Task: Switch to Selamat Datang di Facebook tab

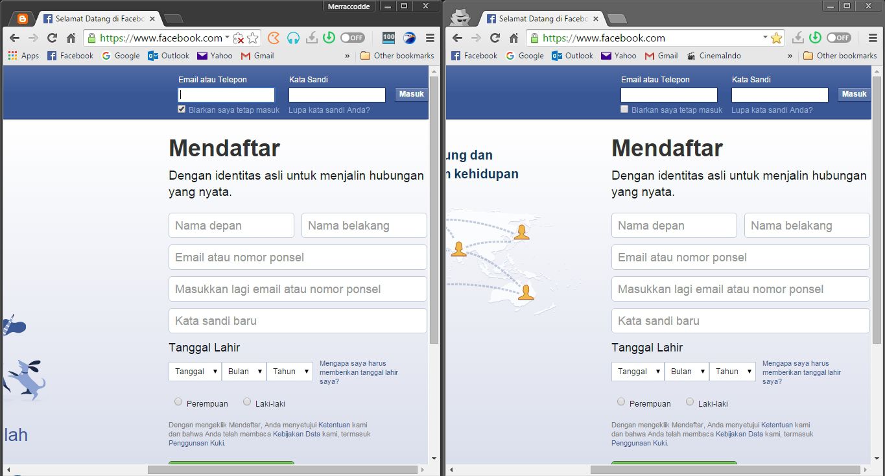Action: tap(97, 19)
